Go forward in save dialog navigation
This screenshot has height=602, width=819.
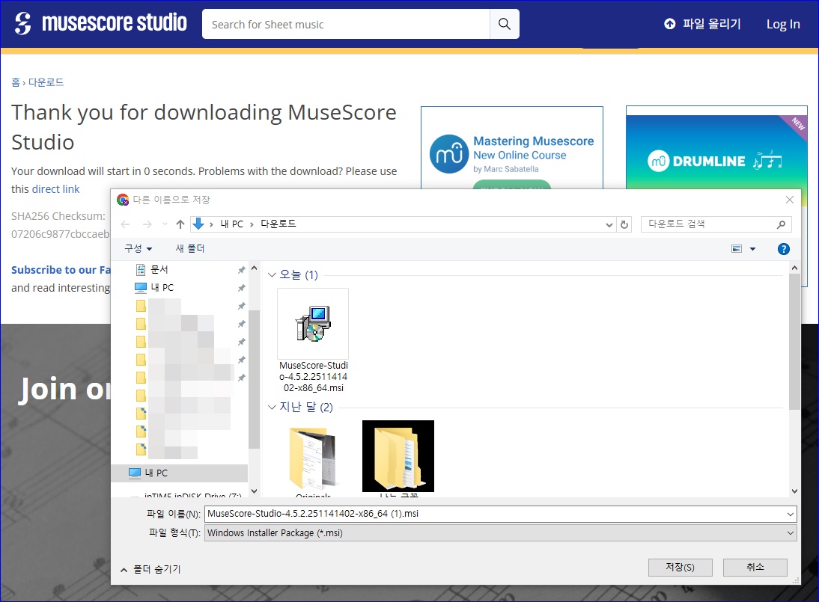click(x=147, y=224)
